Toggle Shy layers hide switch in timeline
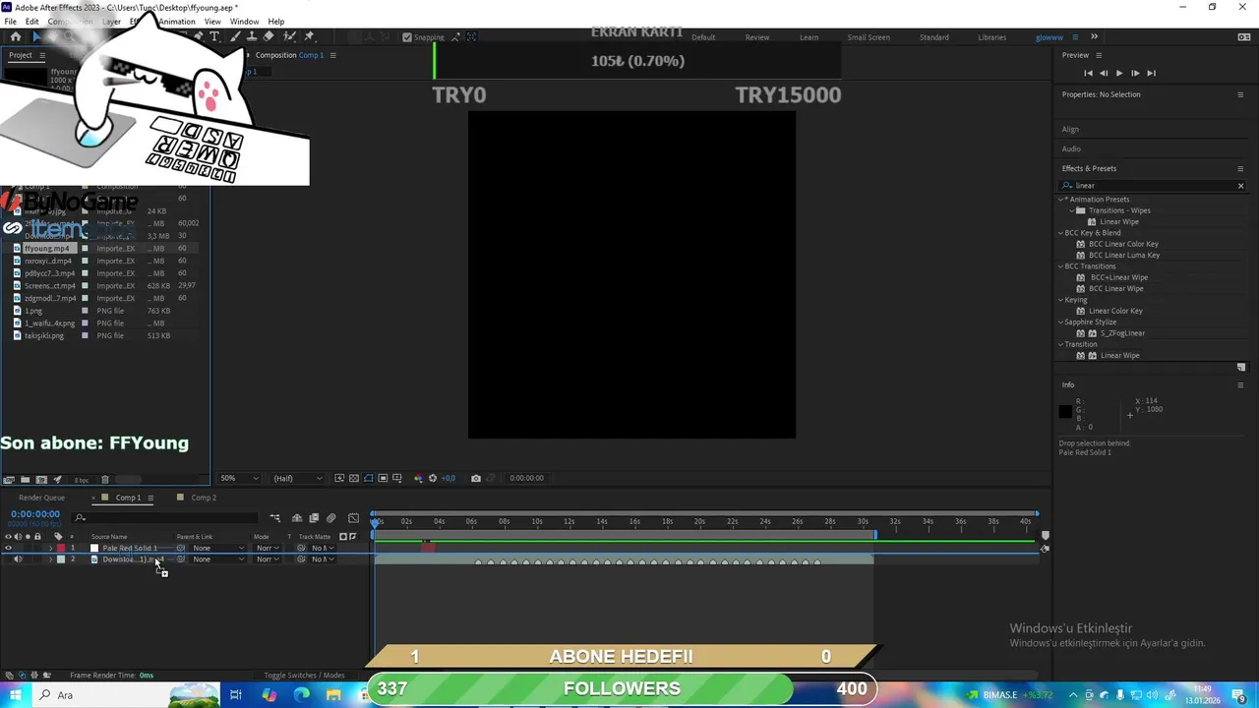Image resolution: width=1259 pixels, height=708 pixels. (298, 517)
